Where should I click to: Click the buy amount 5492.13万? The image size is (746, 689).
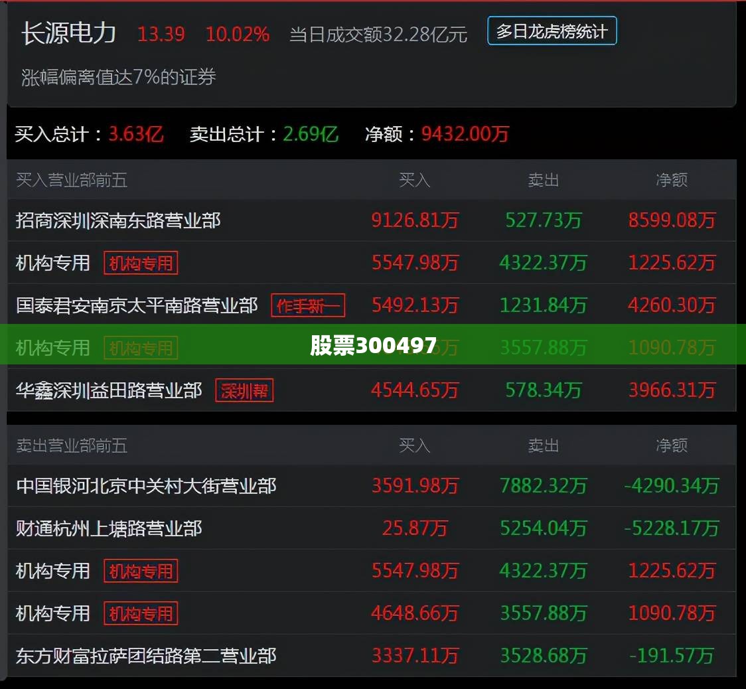(x=415, y=305)
